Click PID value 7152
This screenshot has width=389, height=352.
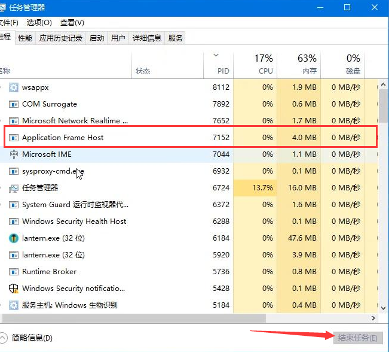tap(221, 138)
